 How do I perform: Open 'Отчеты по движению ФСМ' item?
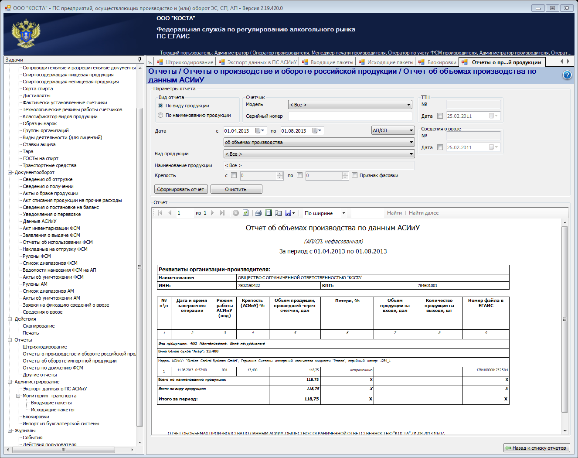click(x=53, y=368)
